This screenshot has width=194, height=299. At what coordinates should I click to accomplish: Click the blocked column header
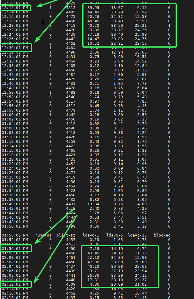coord(162,235)
